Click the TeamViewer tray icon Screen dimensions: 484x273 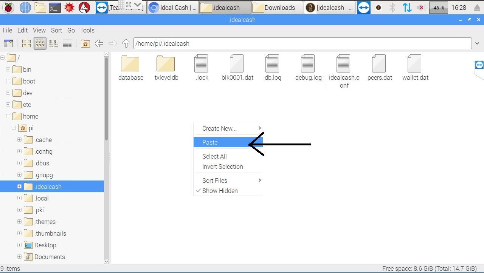(363, 7)
